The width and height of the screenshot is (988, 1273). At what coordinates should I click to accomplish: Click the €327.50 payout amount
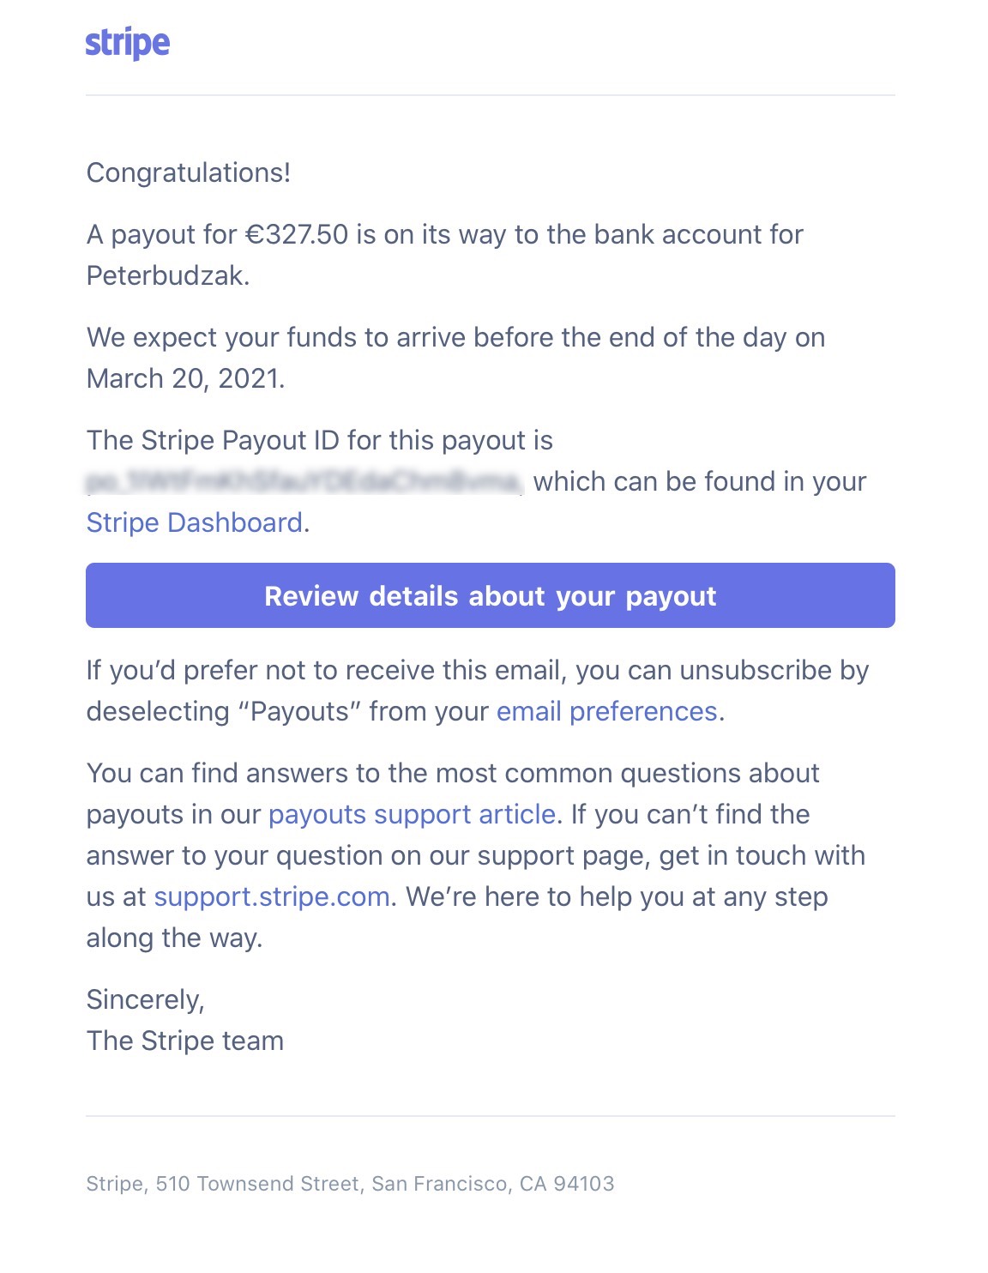click(x=297, y=234)
